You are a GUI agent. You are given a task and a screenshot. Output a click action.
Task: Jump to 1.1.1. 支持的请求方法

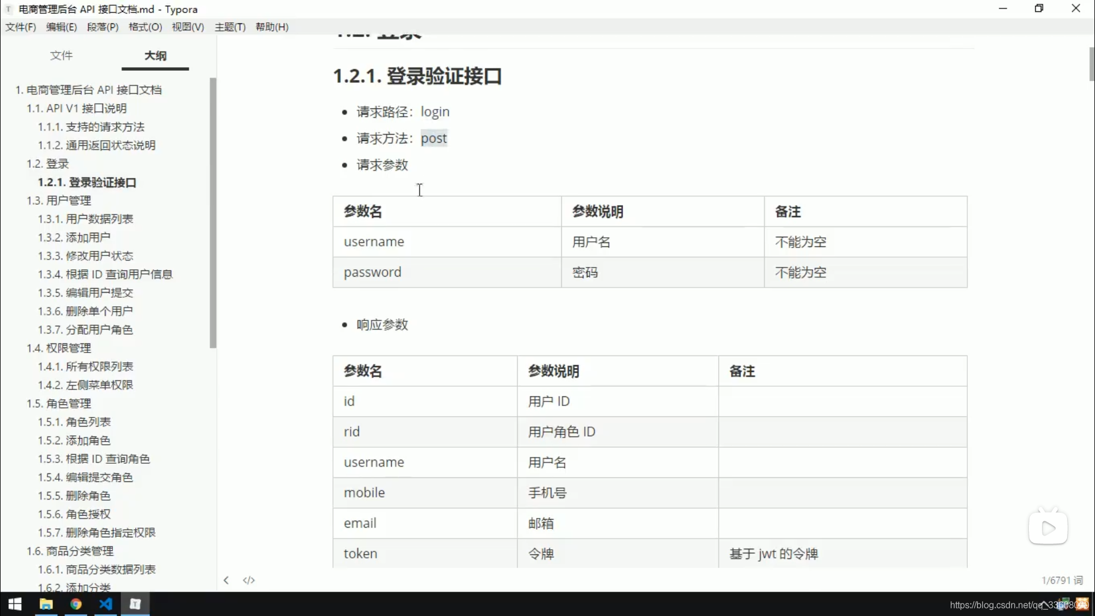[91, 127]
